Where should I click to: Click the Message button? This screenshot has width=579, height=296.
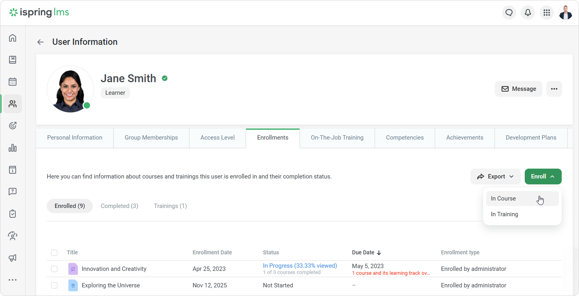point(518,89)
